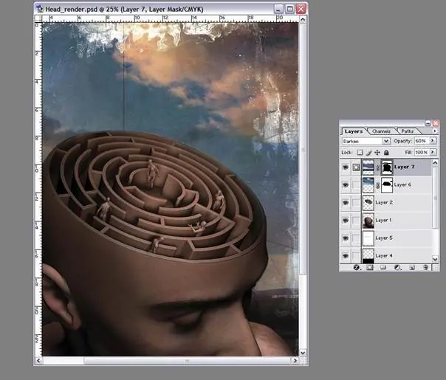
Task: Toggle visibility of Layer 2
Action: point(346,203)
